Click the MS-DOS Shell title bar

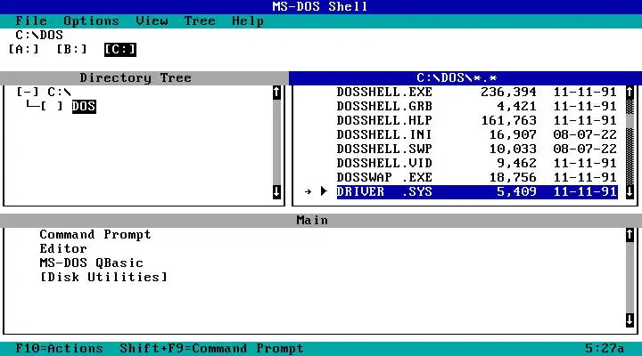pyautogui.click(x=321, y=7)
